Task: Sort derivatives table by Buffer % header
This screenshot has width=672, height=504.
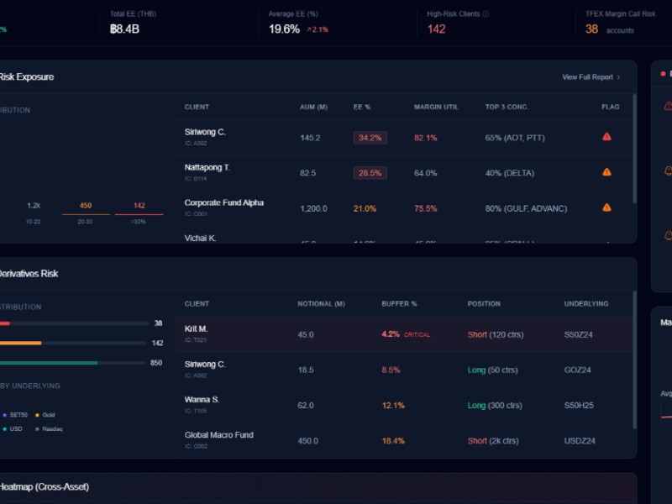Action: [x=399, y=303]
